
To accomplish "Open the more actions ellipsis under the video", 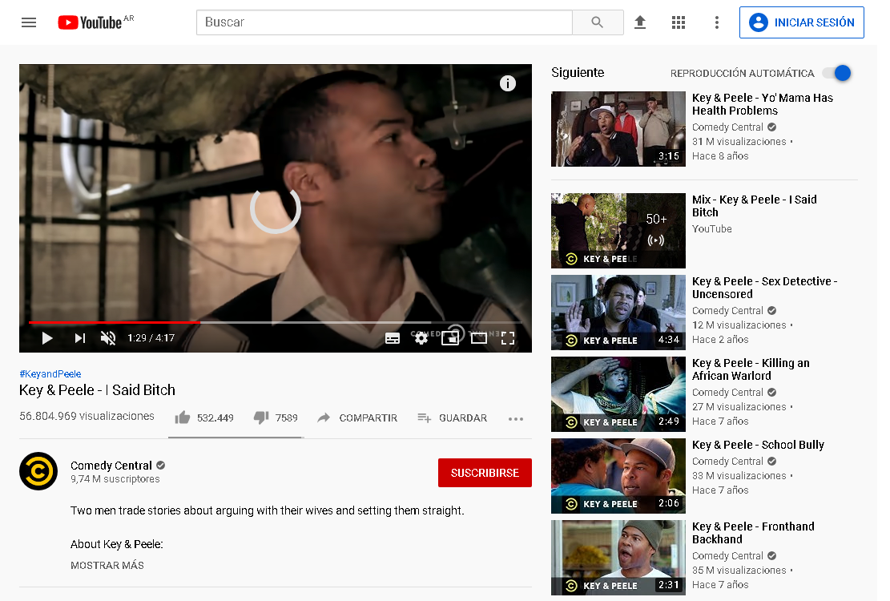I will point(516,417).
